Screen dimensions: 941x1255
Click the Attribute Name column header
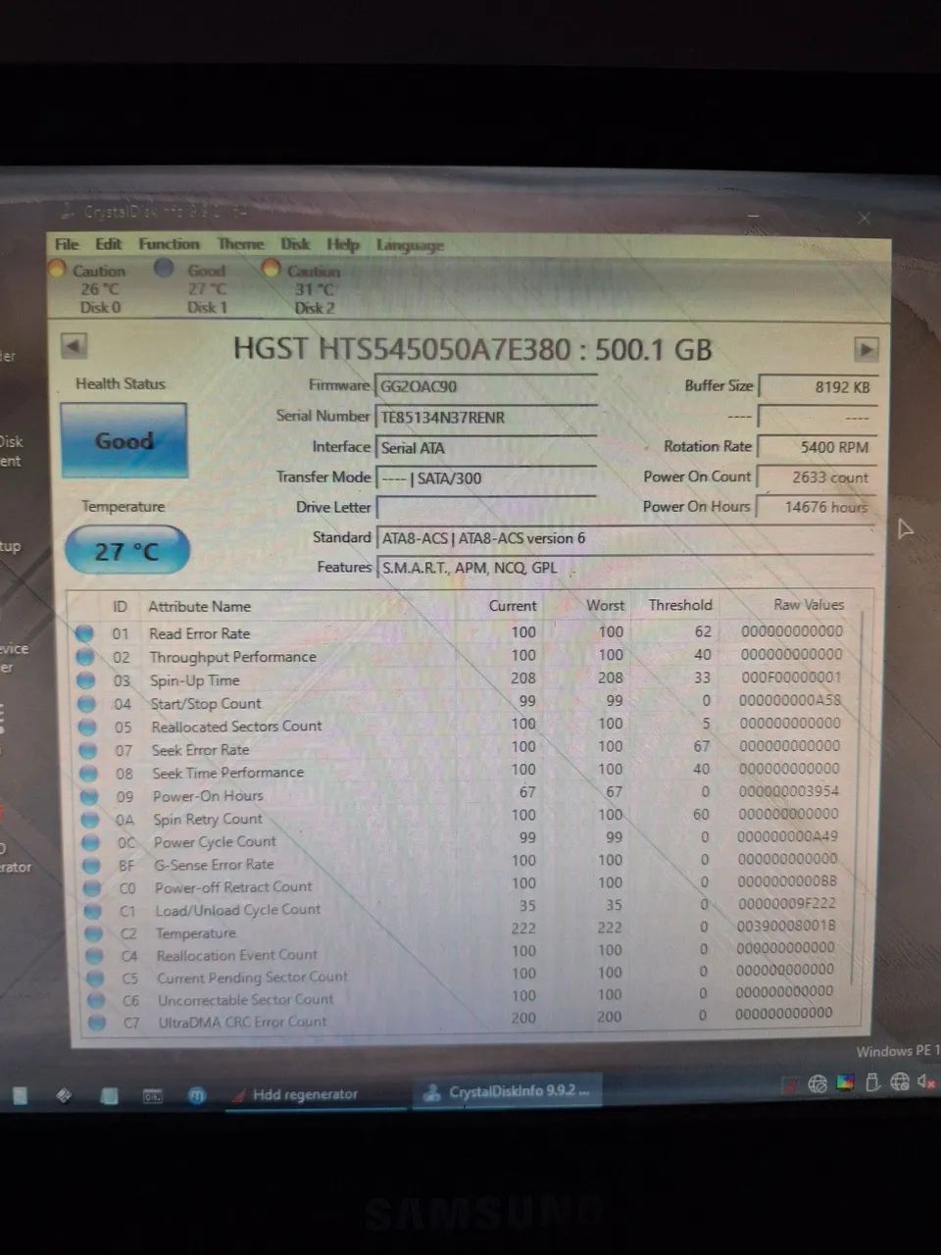coord(199,607)
